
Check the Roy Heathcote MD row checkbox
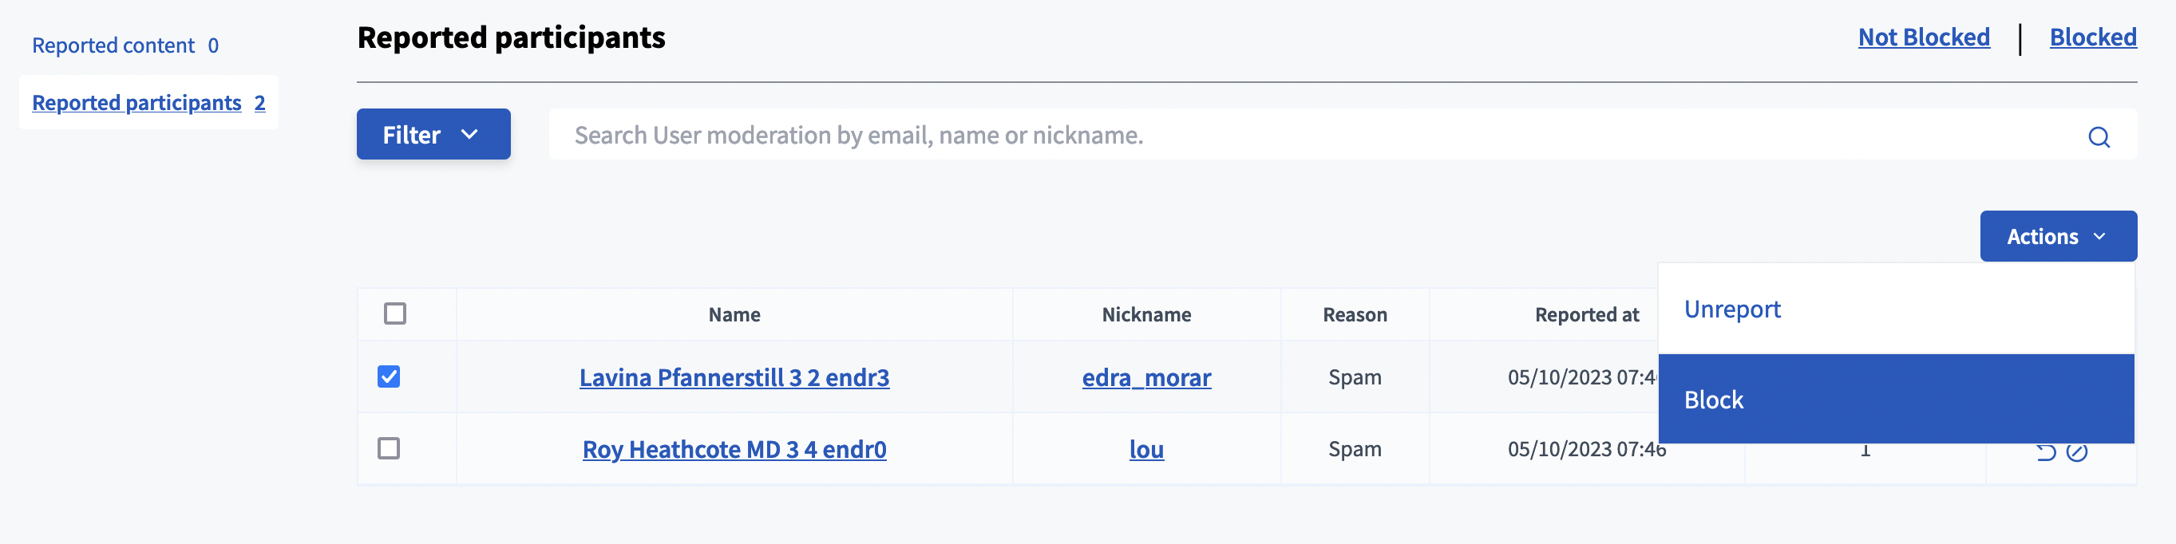coord(389,448)
